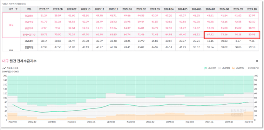Image resolution: width=264 pixels, height=130 pixels.
Task: Select the 구분 column header
Action: pyautogui.click(x=29, y=9)
